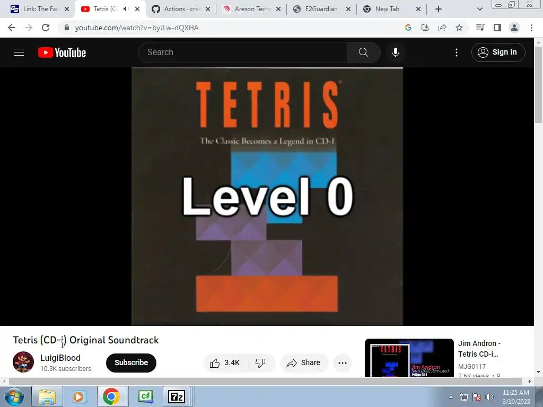Subscribe to LuigiBlood
Image resolution: width=543 pixels, height=407 pixels.
pyautogui.click(x=131, y=362)
